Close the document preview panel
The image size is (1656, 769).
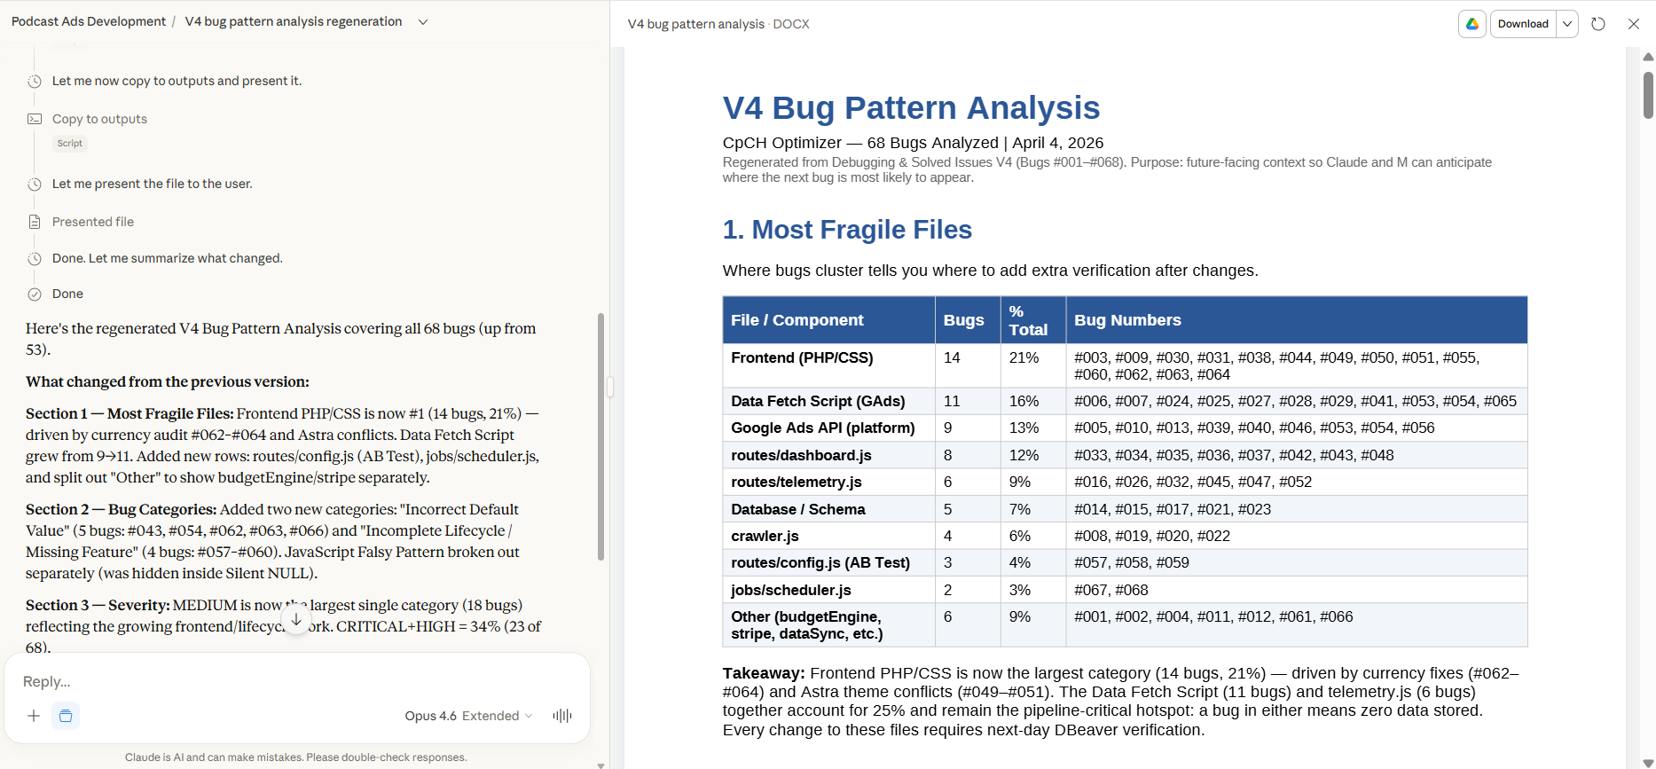tap(1634, 24)
